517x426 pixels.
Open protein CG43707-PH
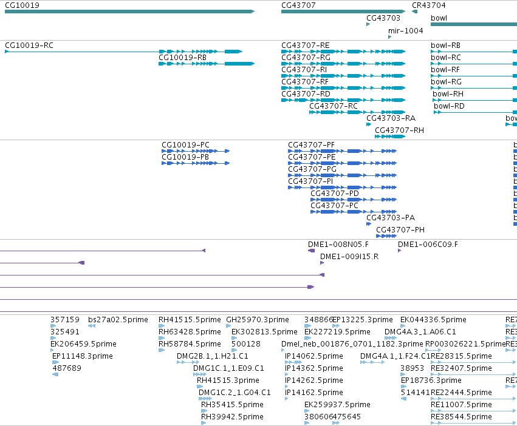click(x=386, y=236)
